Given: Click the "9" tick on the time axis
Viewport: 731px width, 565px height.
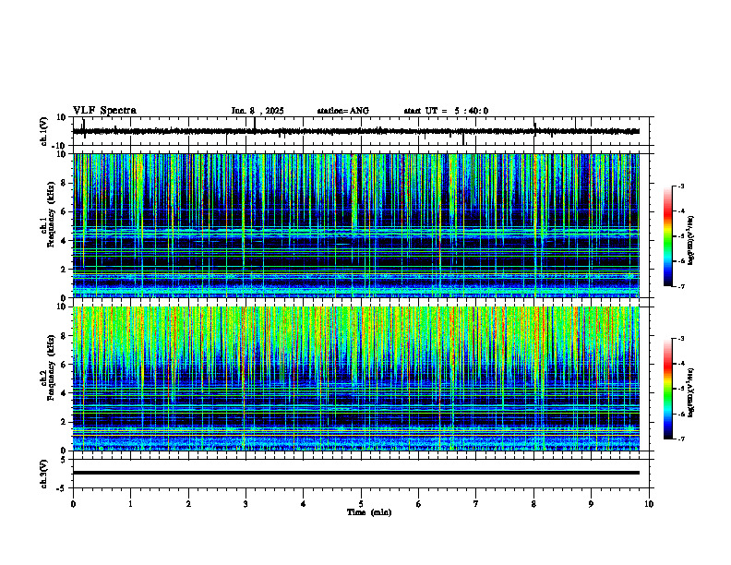Looking at the screenshot, I should (x=591, y=504).
